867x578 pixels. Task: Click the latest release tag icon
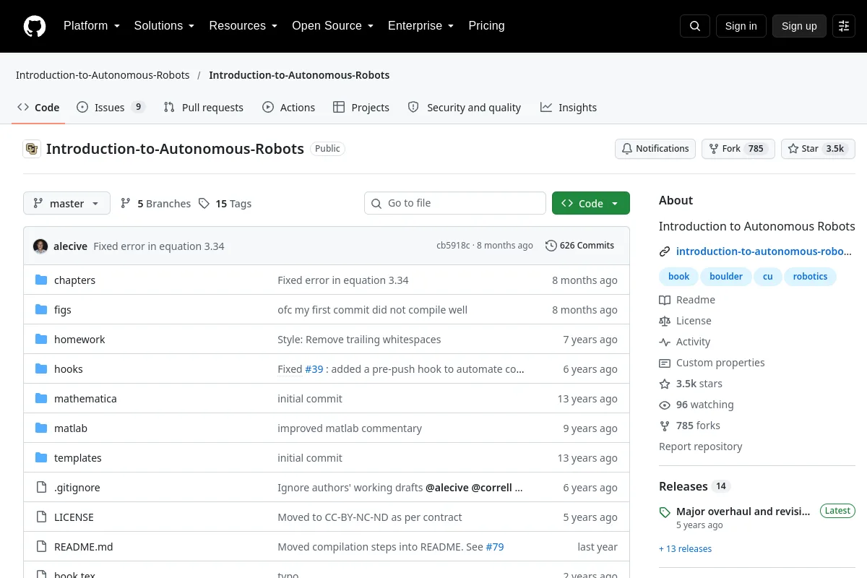coord(665,512)
